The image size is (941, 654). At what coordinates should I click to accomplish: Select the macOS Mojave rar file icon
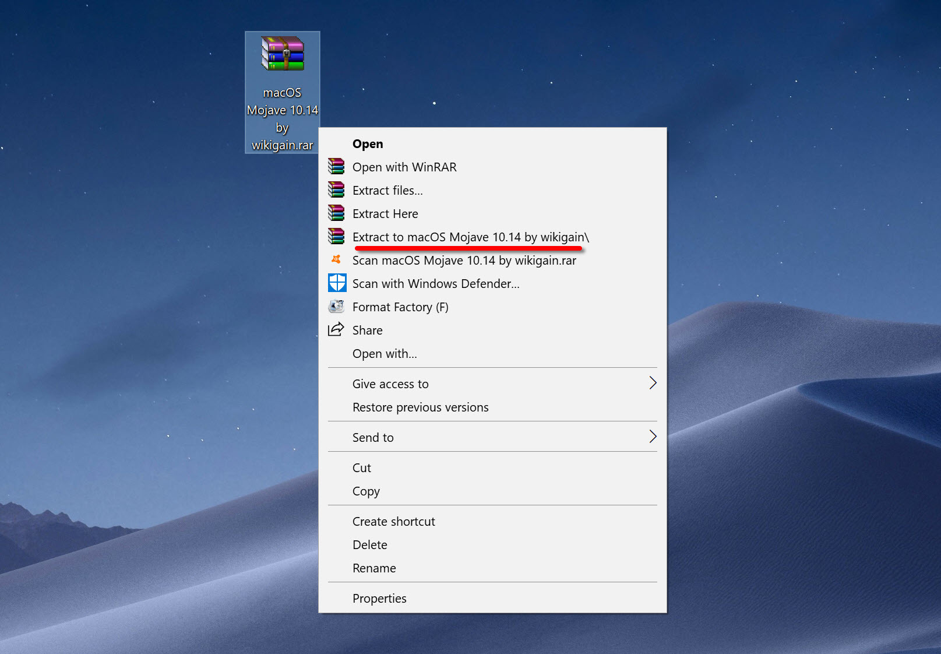pos(283,54)
